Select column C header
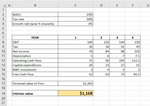Viewport: 150px width, 106px height. click(76, 5)
